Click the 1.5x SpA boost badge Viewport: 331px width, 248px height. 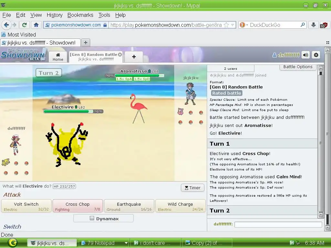(x=124, y=79)
